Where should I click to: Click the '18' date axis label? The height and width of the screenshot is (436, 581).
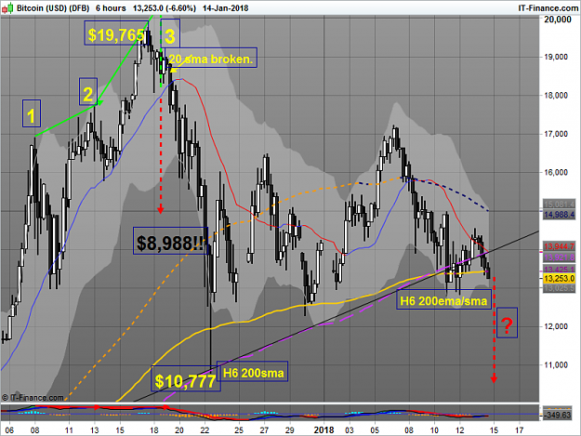tap(153, 430)
